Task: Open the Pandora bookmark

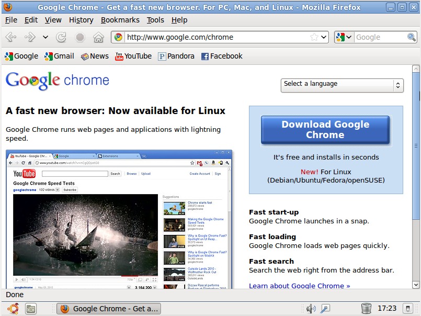Action: [176, 56]
